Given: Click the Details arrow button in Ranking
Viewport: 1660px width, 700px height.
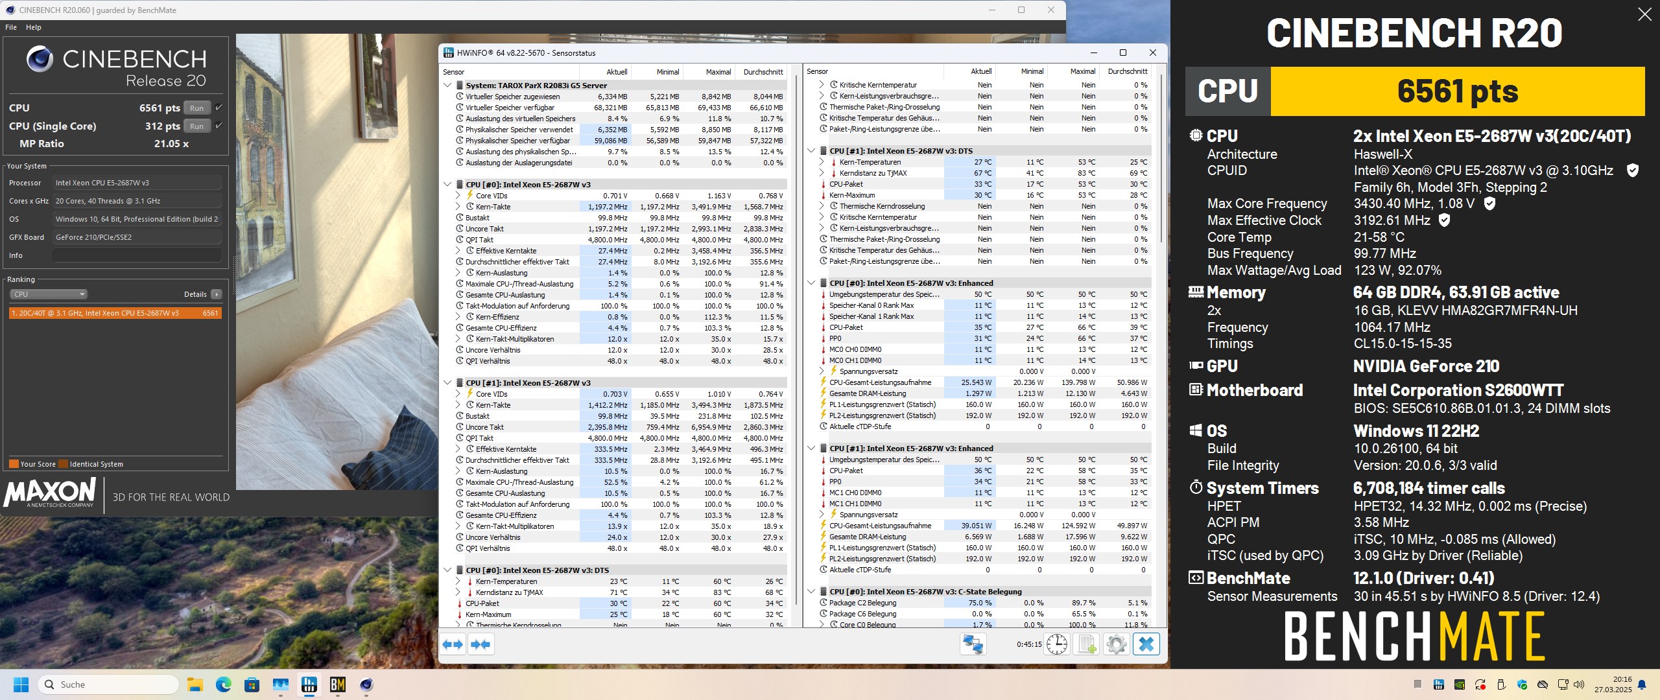Looking at the screenshot, I should click(217, 294).
